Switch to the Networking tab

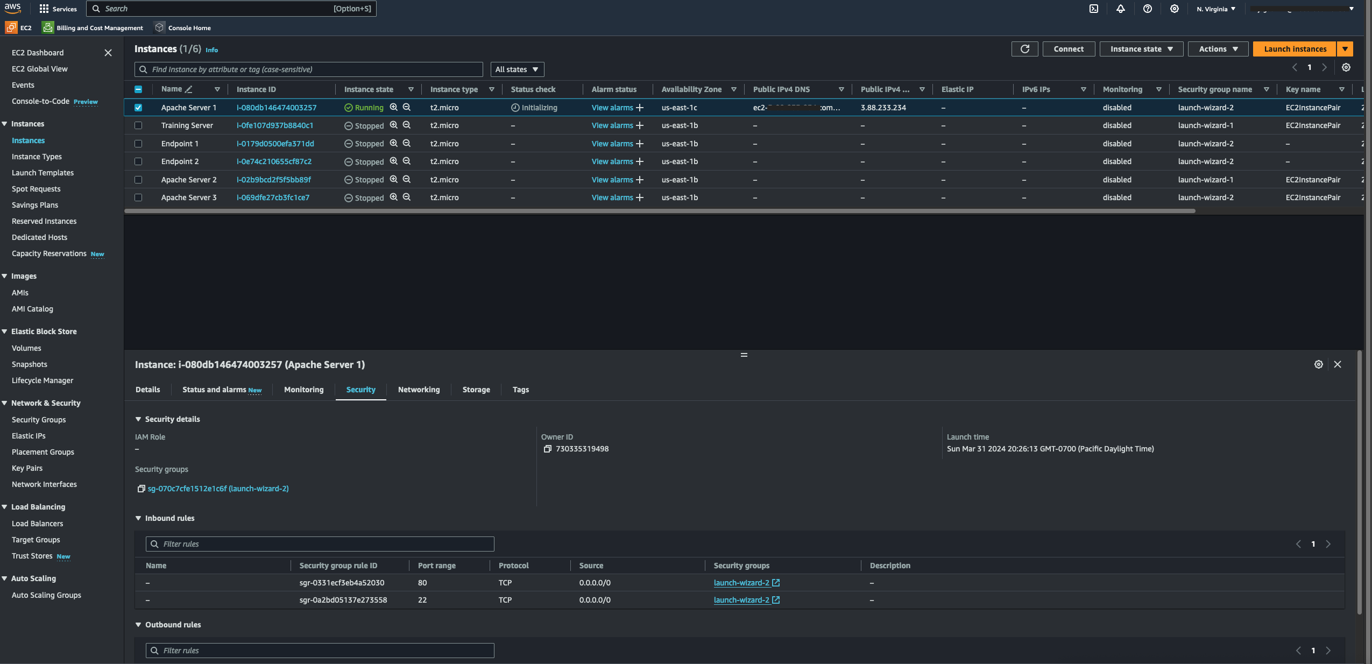point(419,390)
